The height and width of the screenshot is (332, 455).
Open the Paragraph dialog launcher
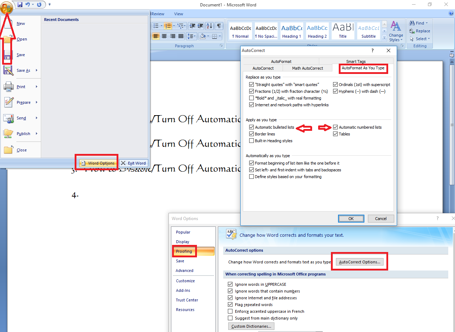pyautogui.click(x=222, y=46)
